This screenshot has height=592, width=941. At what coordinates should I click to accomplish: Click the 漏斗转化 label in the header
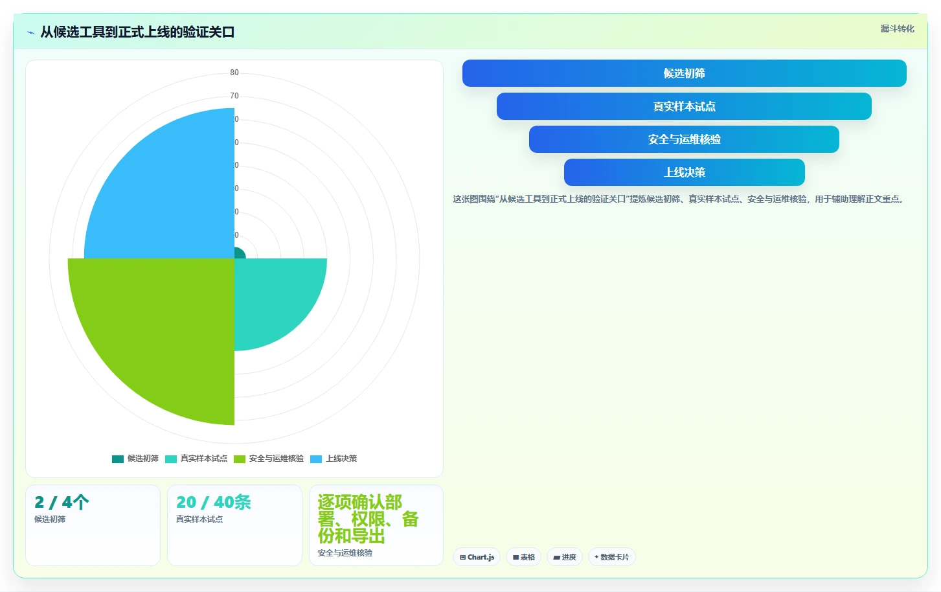click(897, 28)
